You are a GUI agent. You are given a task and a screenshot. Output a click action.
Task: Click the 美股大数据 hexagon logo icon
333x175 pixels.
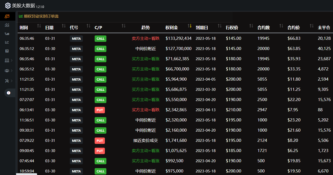coord(8,6)
